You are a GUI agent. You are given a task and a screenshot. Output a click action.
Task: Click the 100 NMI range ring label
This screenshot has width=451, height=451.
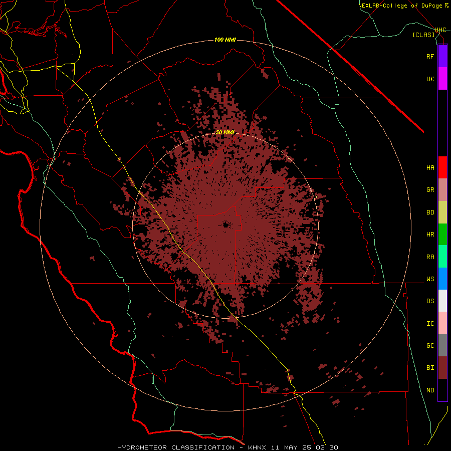click(x=225, y=40)
